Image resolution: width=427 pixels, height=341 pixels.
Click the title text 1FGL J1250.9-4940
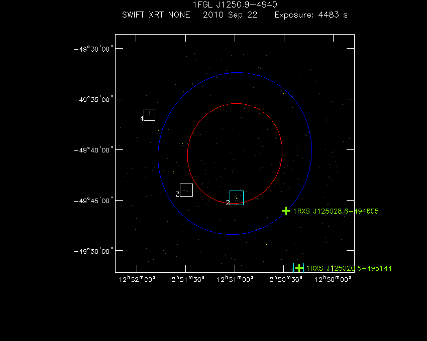235,5
